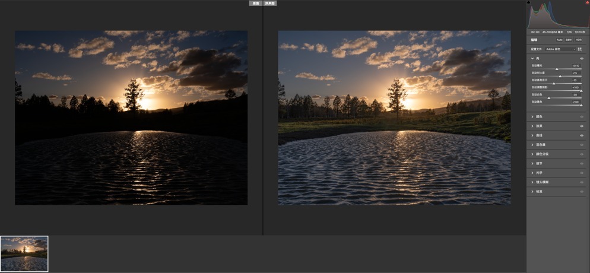Click the eye icon for 细节 panel

click(582, 164)
